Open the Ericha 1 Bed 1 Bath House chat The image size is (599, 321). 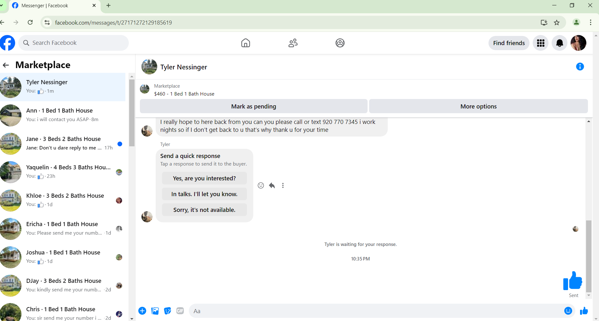pyautogui.click(x=63, y=229)
